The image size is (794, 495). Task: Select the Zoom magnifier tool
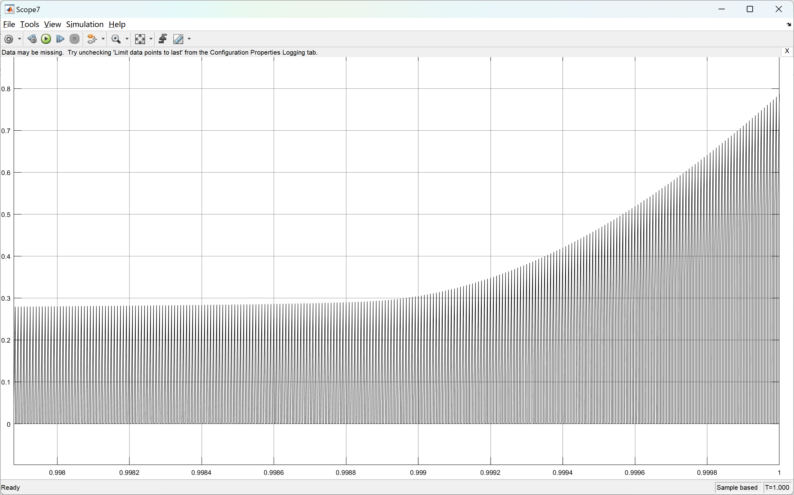[x=116, y=39]
